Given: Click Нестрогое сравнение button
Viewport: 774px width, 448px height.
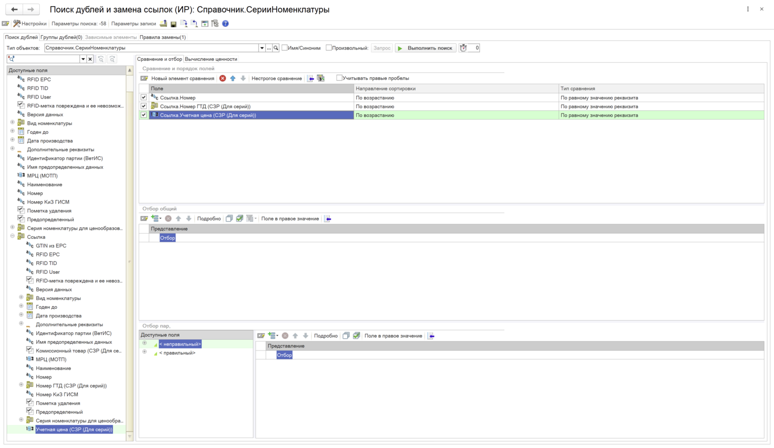Looking at the screenshot, I should (x=277, y=78).
